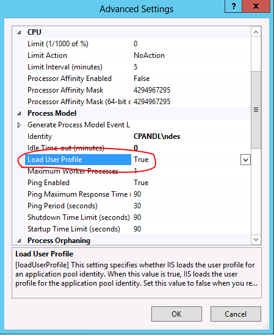The height and width of the screenshot is (335, 274).
Task: Open the Help question mark button
Action: 233,6
